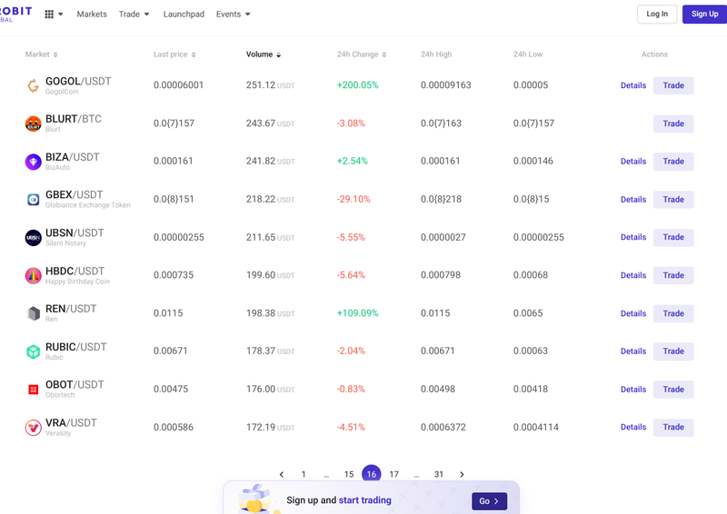
Task: Expand the Events dropdown menu
Action: click(233, 15)
